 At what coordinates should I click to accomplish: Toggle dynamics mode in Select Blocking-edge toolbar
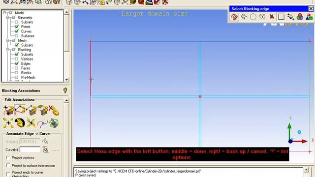(x=234, y=17)
